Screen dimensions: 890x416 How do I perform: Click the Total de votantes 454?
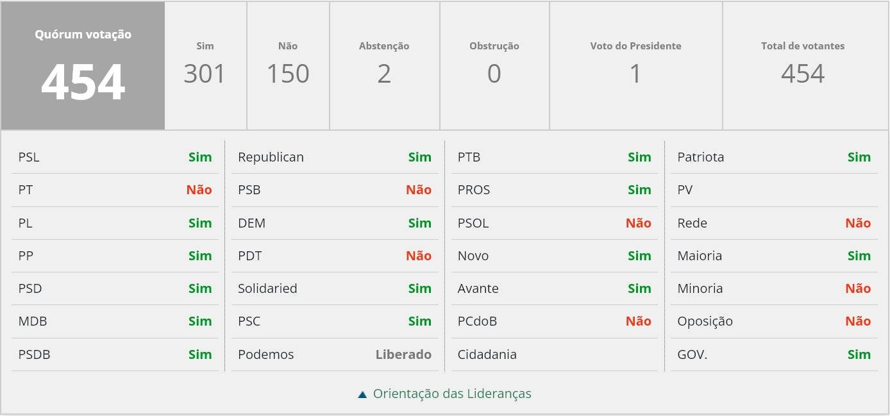(803, 74)
